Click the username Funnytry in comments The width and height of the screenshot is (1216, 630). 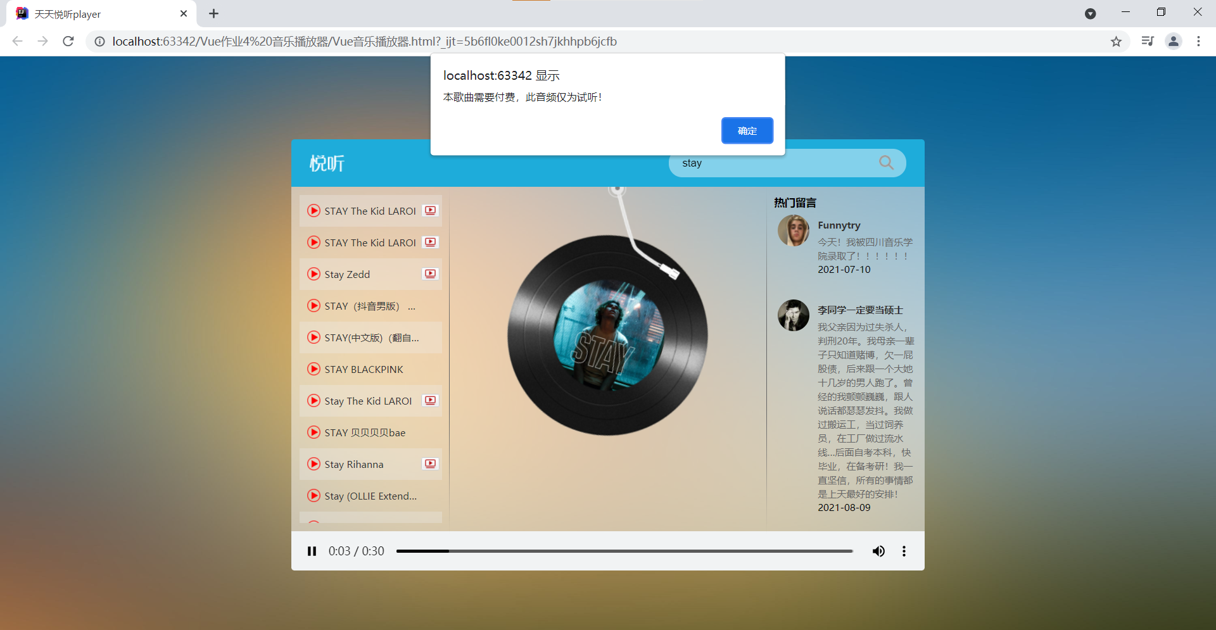pyautogui.click(x=839, y=225)
